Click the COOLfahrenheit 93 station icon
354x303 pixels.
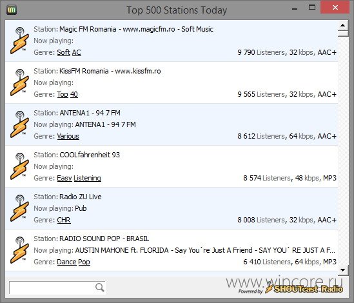click(x=19, y=166)
